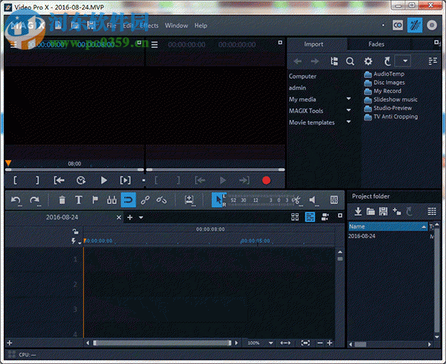Image resolution: width=446 pixels, height=364 pixels.
Task: Delete selected object with trash icon
Action: (x=62, y=200)
